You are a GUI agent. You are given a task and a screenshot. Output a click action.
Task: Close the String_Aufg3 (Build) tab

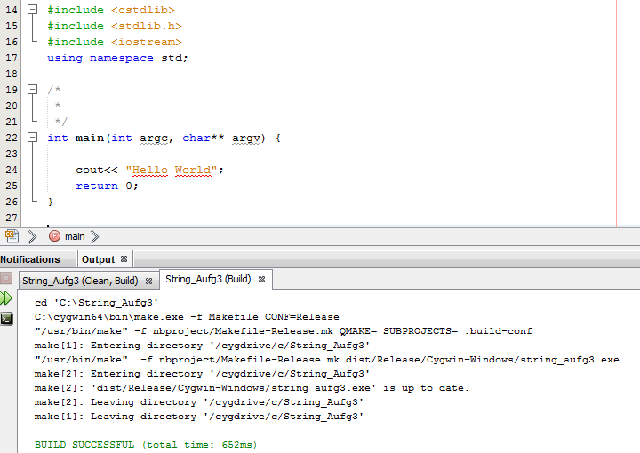pos(262,279)
